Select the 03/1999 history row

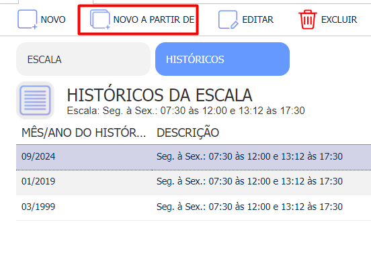194,207
